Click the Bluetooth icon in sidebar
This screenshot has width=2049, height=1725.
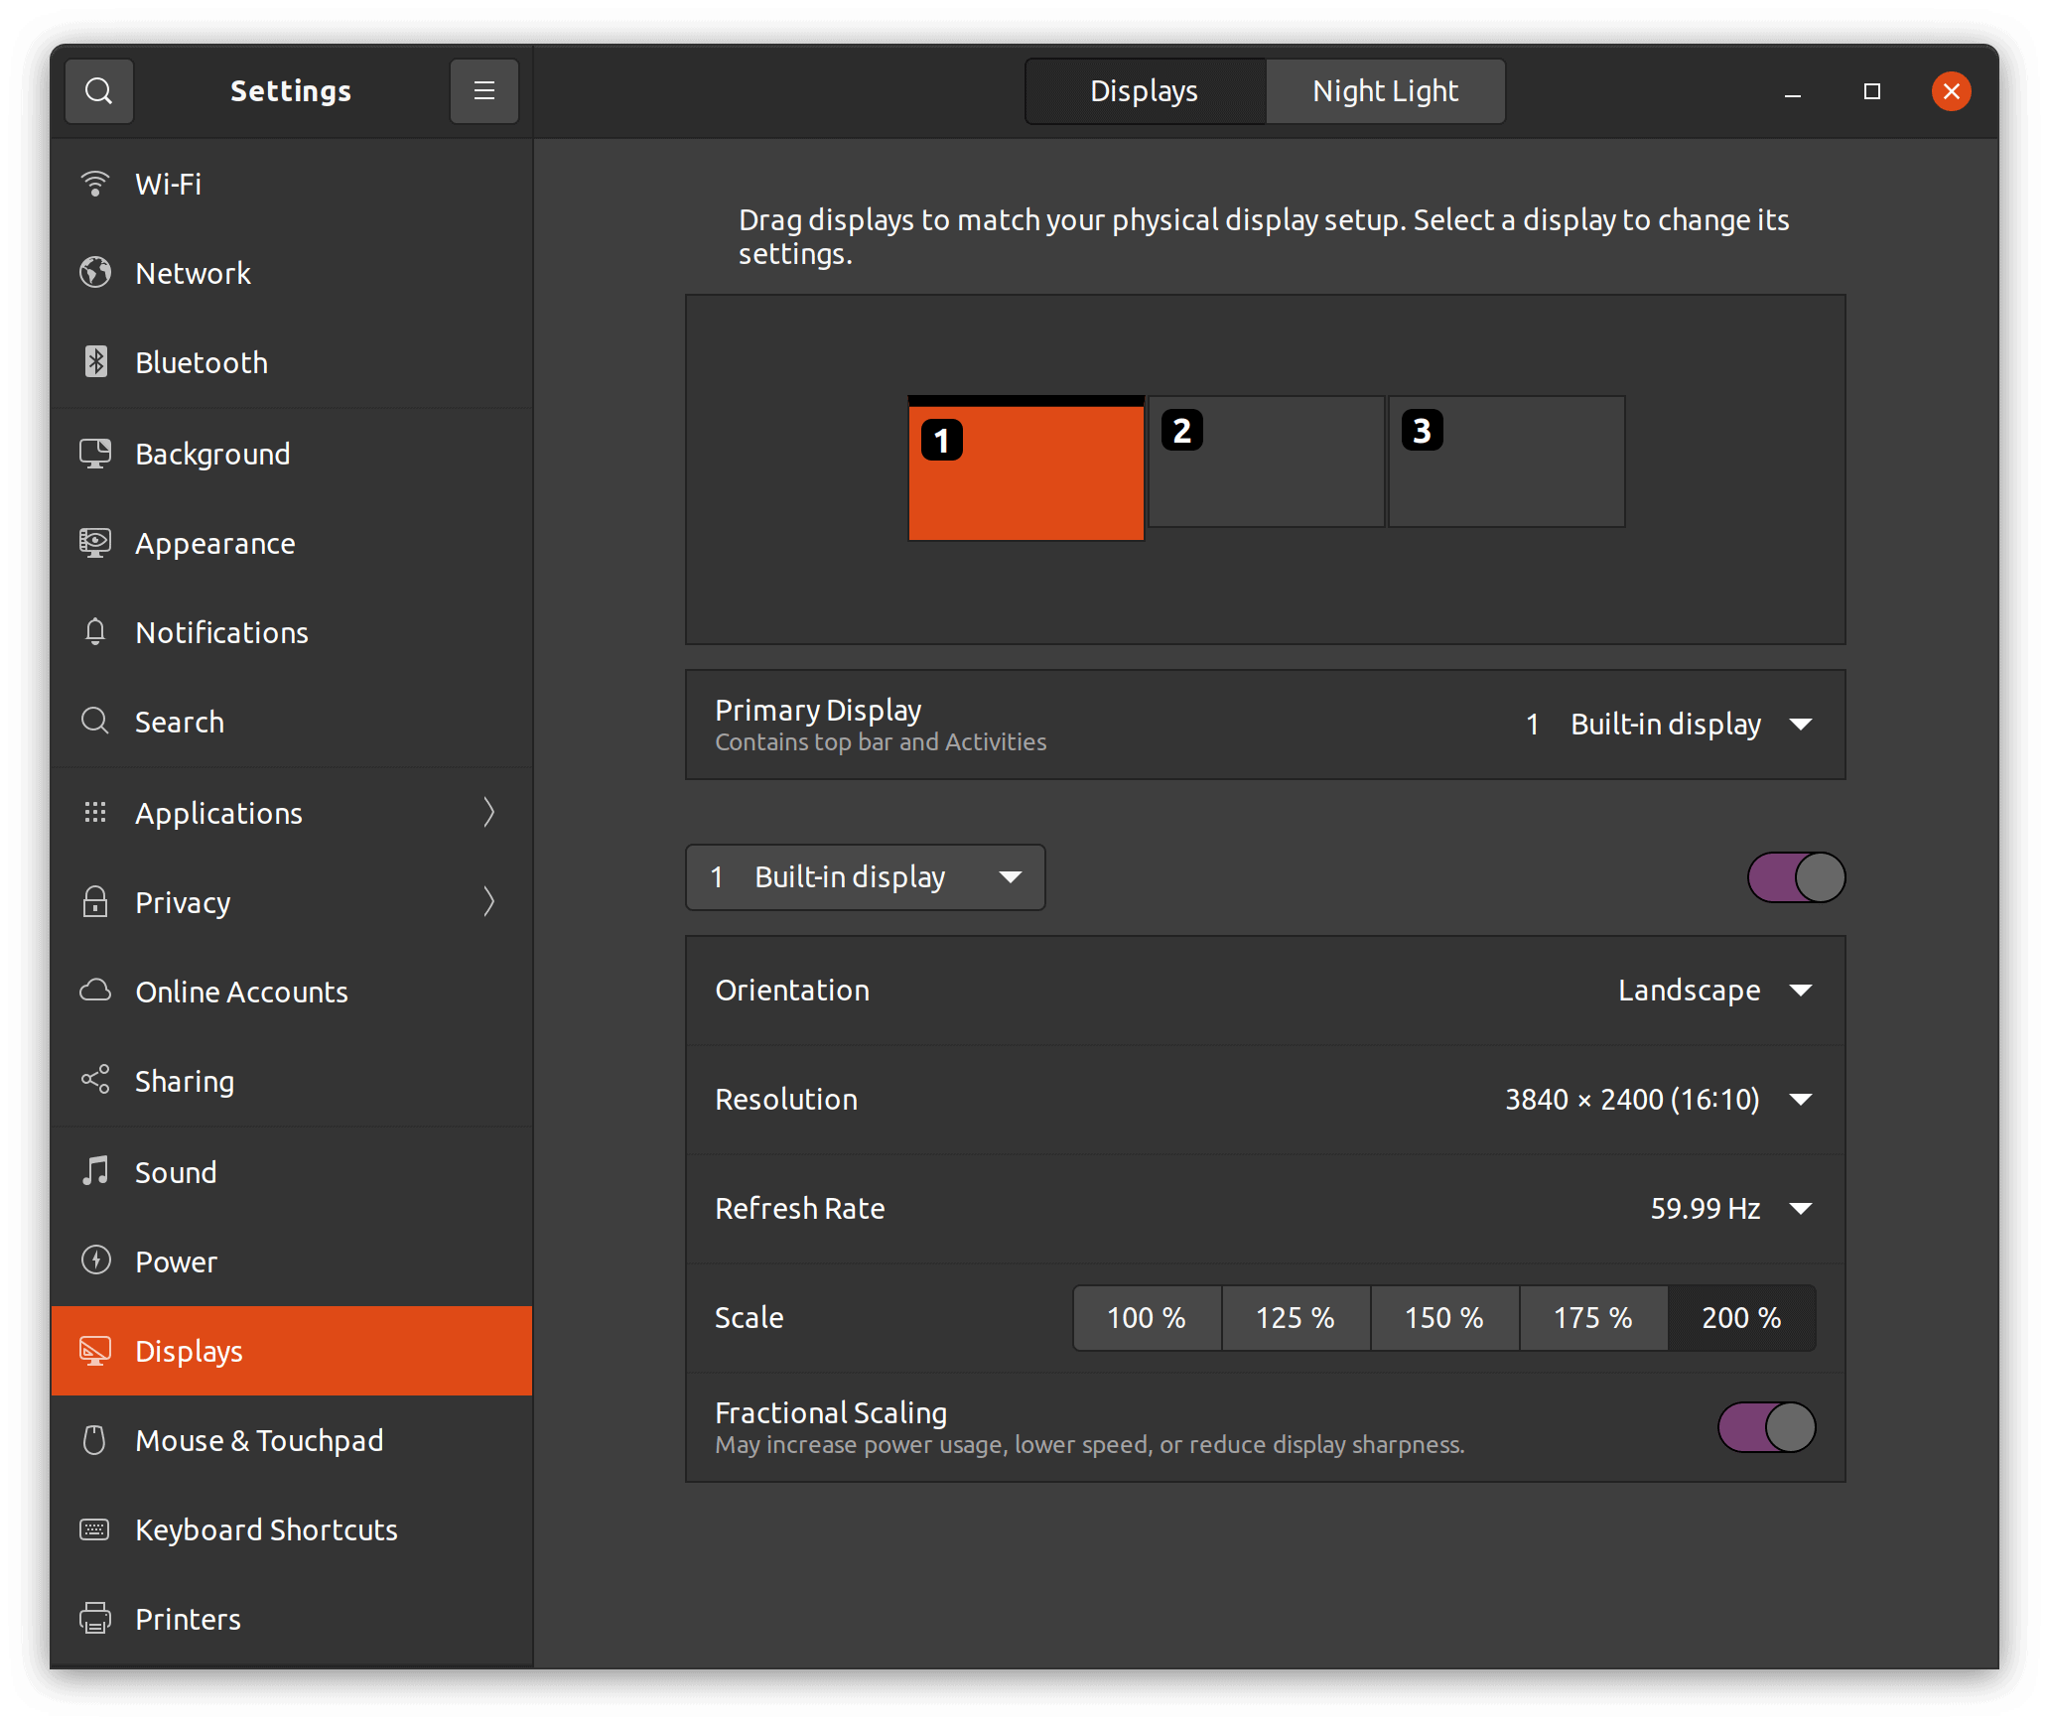95,362
